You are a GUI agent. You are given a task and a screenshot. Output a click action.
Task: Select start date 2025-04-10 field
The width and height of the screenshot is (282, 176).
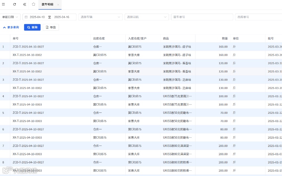pyautogui.click(x=37, y=17)
